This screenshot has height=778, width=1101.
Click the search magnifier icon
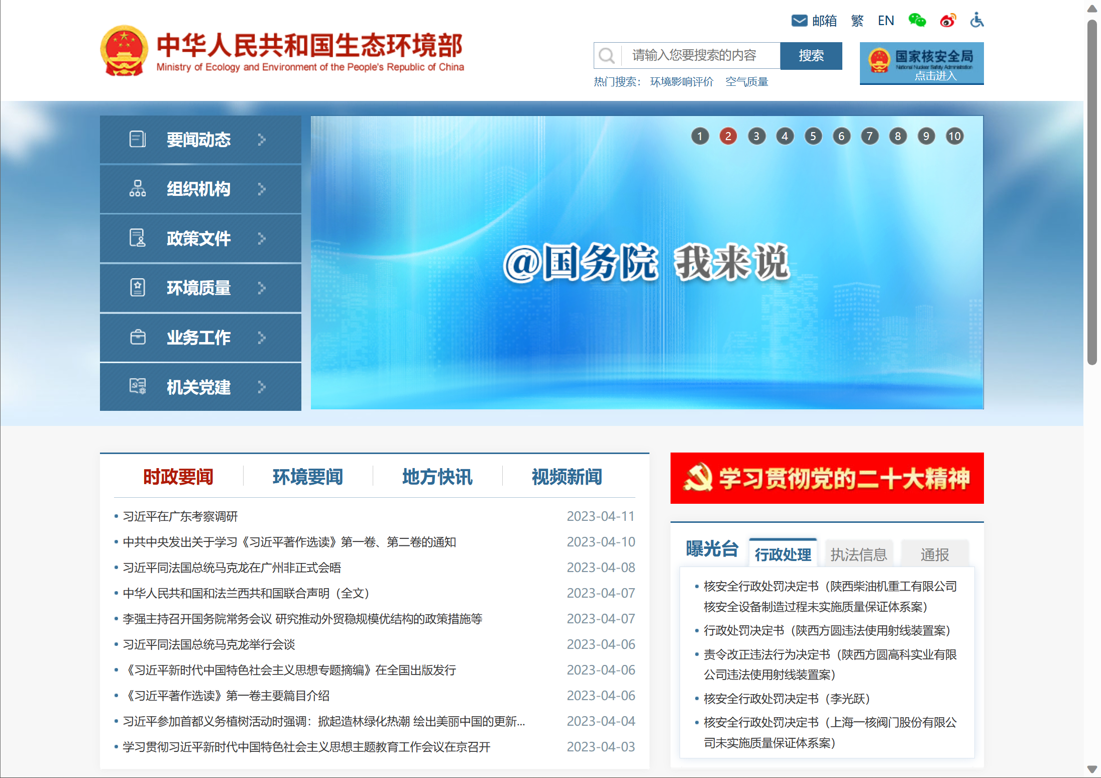(607, 55)
